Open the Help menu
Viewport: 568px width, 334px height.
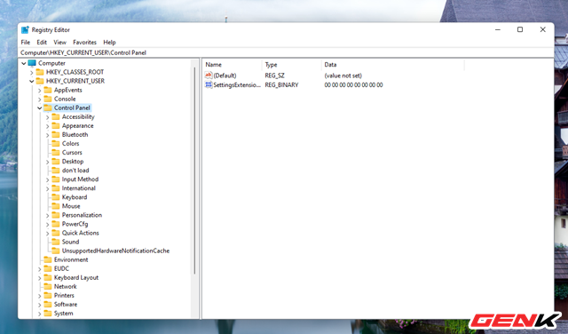coord(109,42)
